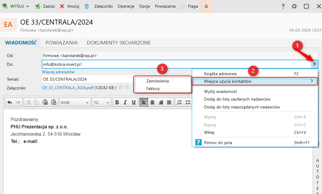Viewport: 322px width, 194px height.
Task: Open the hamburger menu in top toolbar
Action: (206, 6)
